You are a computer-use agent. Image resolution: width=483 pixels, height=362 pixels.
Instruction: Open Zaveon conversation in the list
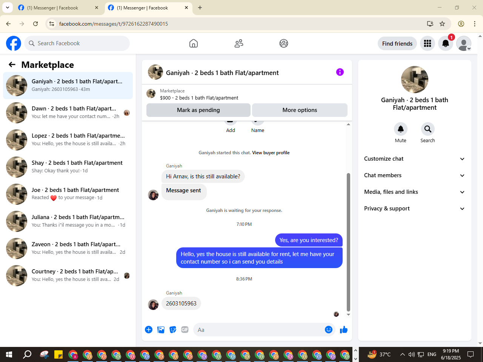(68, 248)
